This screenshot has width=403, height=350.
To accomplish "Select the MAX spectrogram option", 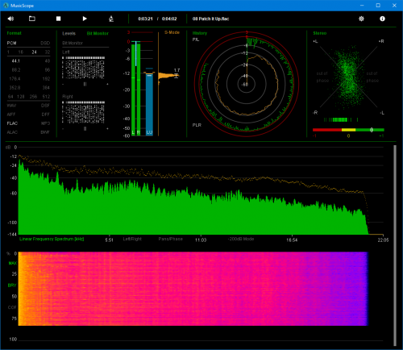I will coord(12,263).
